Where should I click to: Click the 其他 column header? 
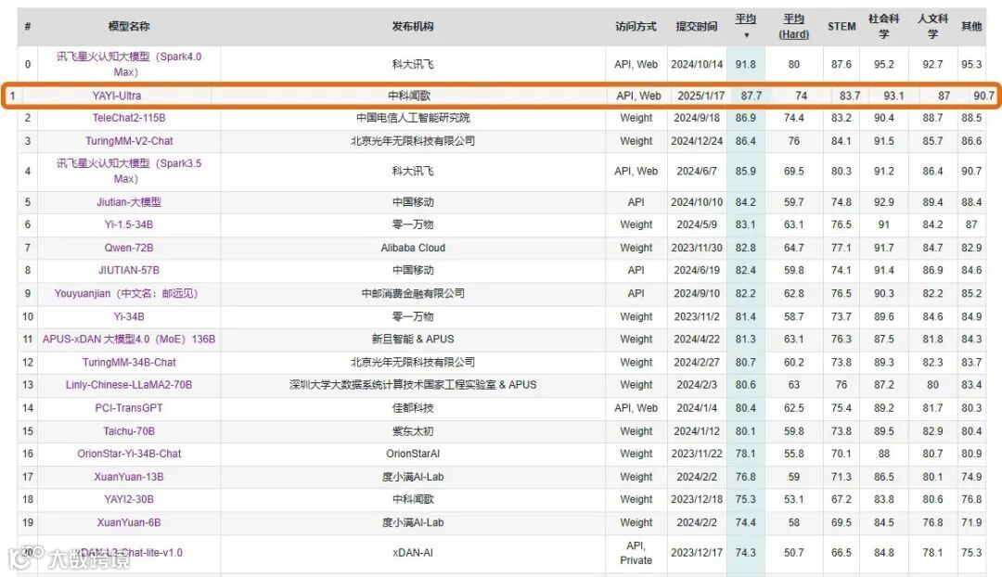971,26
